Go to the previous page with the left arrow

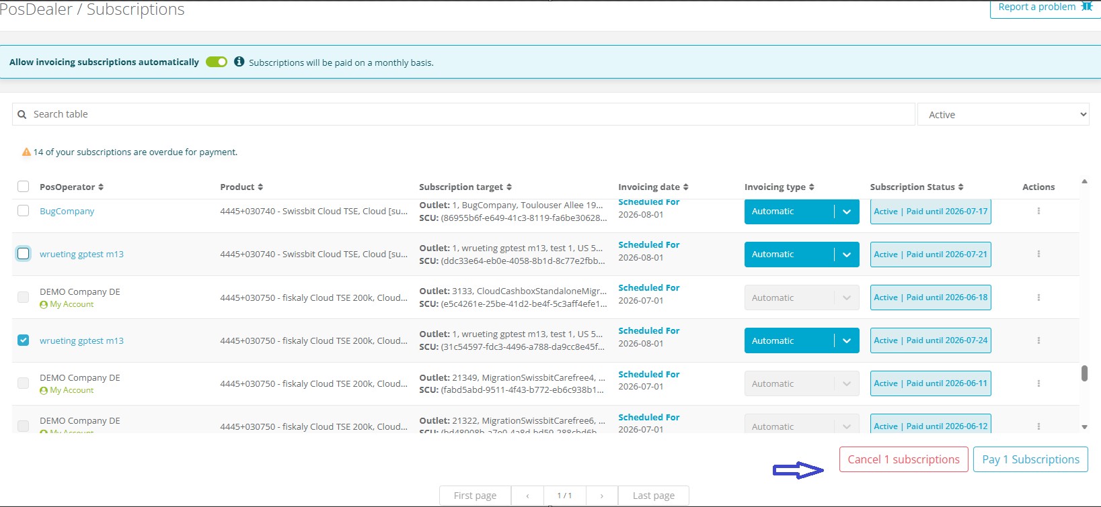[x=527, y=496]
